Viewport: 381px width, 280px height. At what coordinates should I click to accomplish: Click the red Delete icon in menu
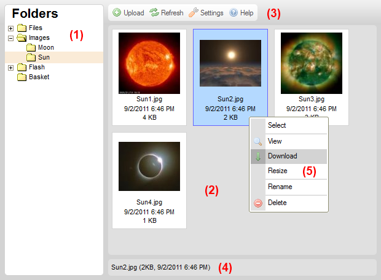coord(257,203)
